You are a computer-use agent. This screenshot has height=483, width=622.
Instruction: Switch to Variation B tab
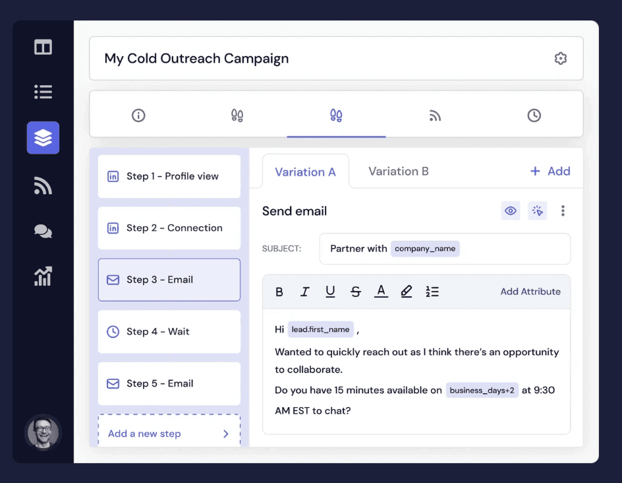398,171
